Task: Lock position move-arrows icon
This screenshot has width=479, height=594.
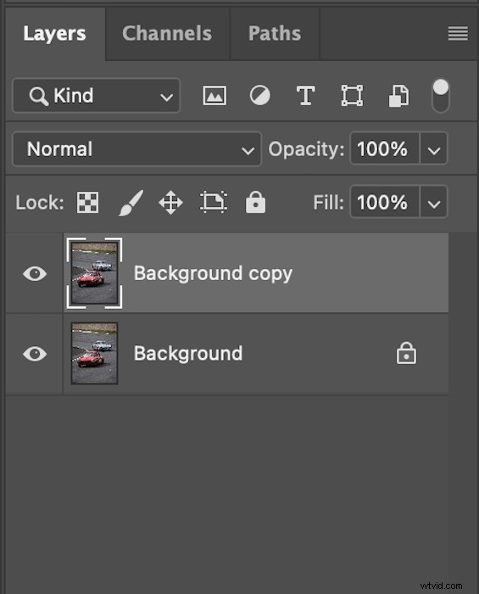Action: [x=170, y=202]
